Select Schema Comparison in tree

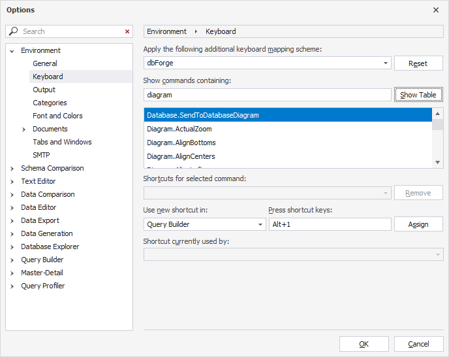(52, 168)
